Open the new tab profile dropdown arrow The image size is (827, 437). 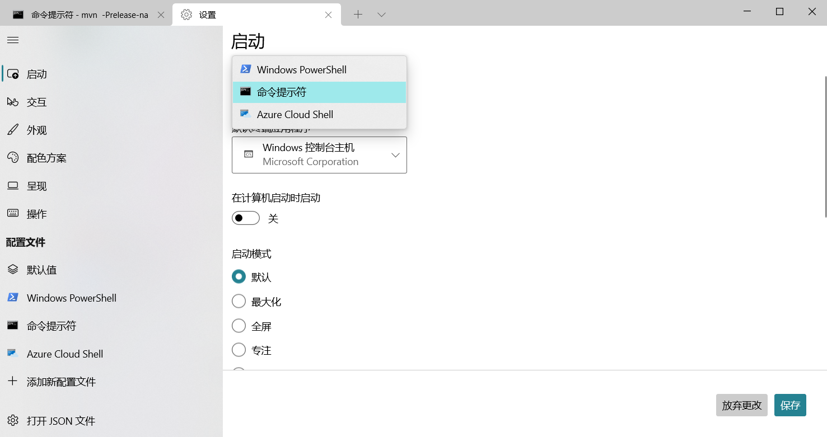pos(381,15)
